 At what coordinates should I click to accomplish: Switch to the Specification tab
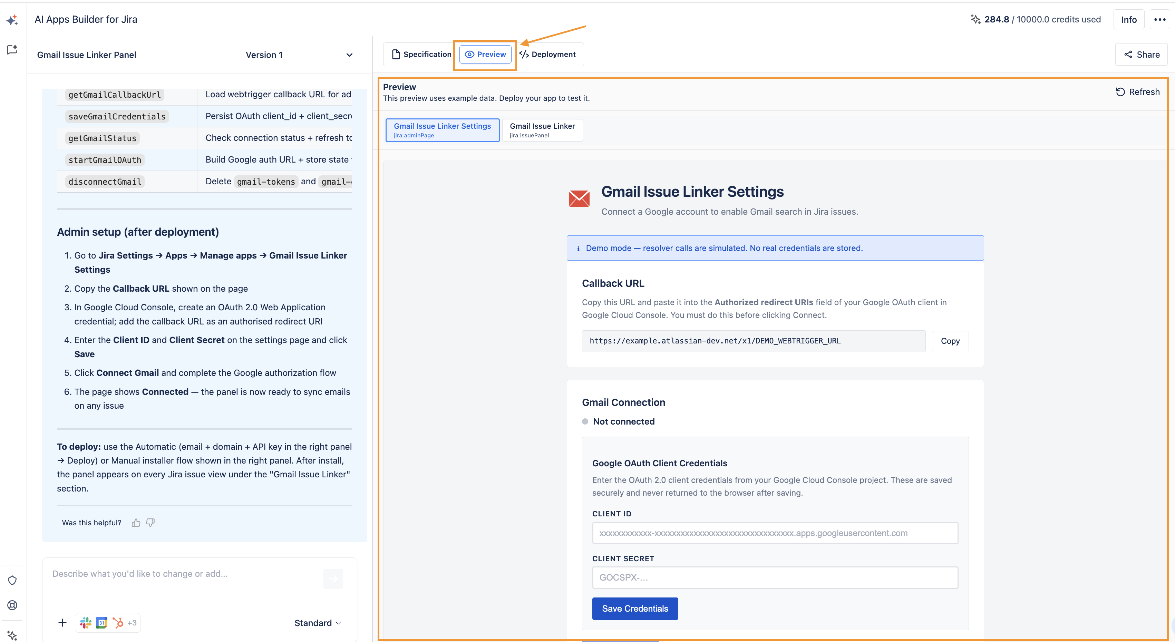click(x=421, y=54)
